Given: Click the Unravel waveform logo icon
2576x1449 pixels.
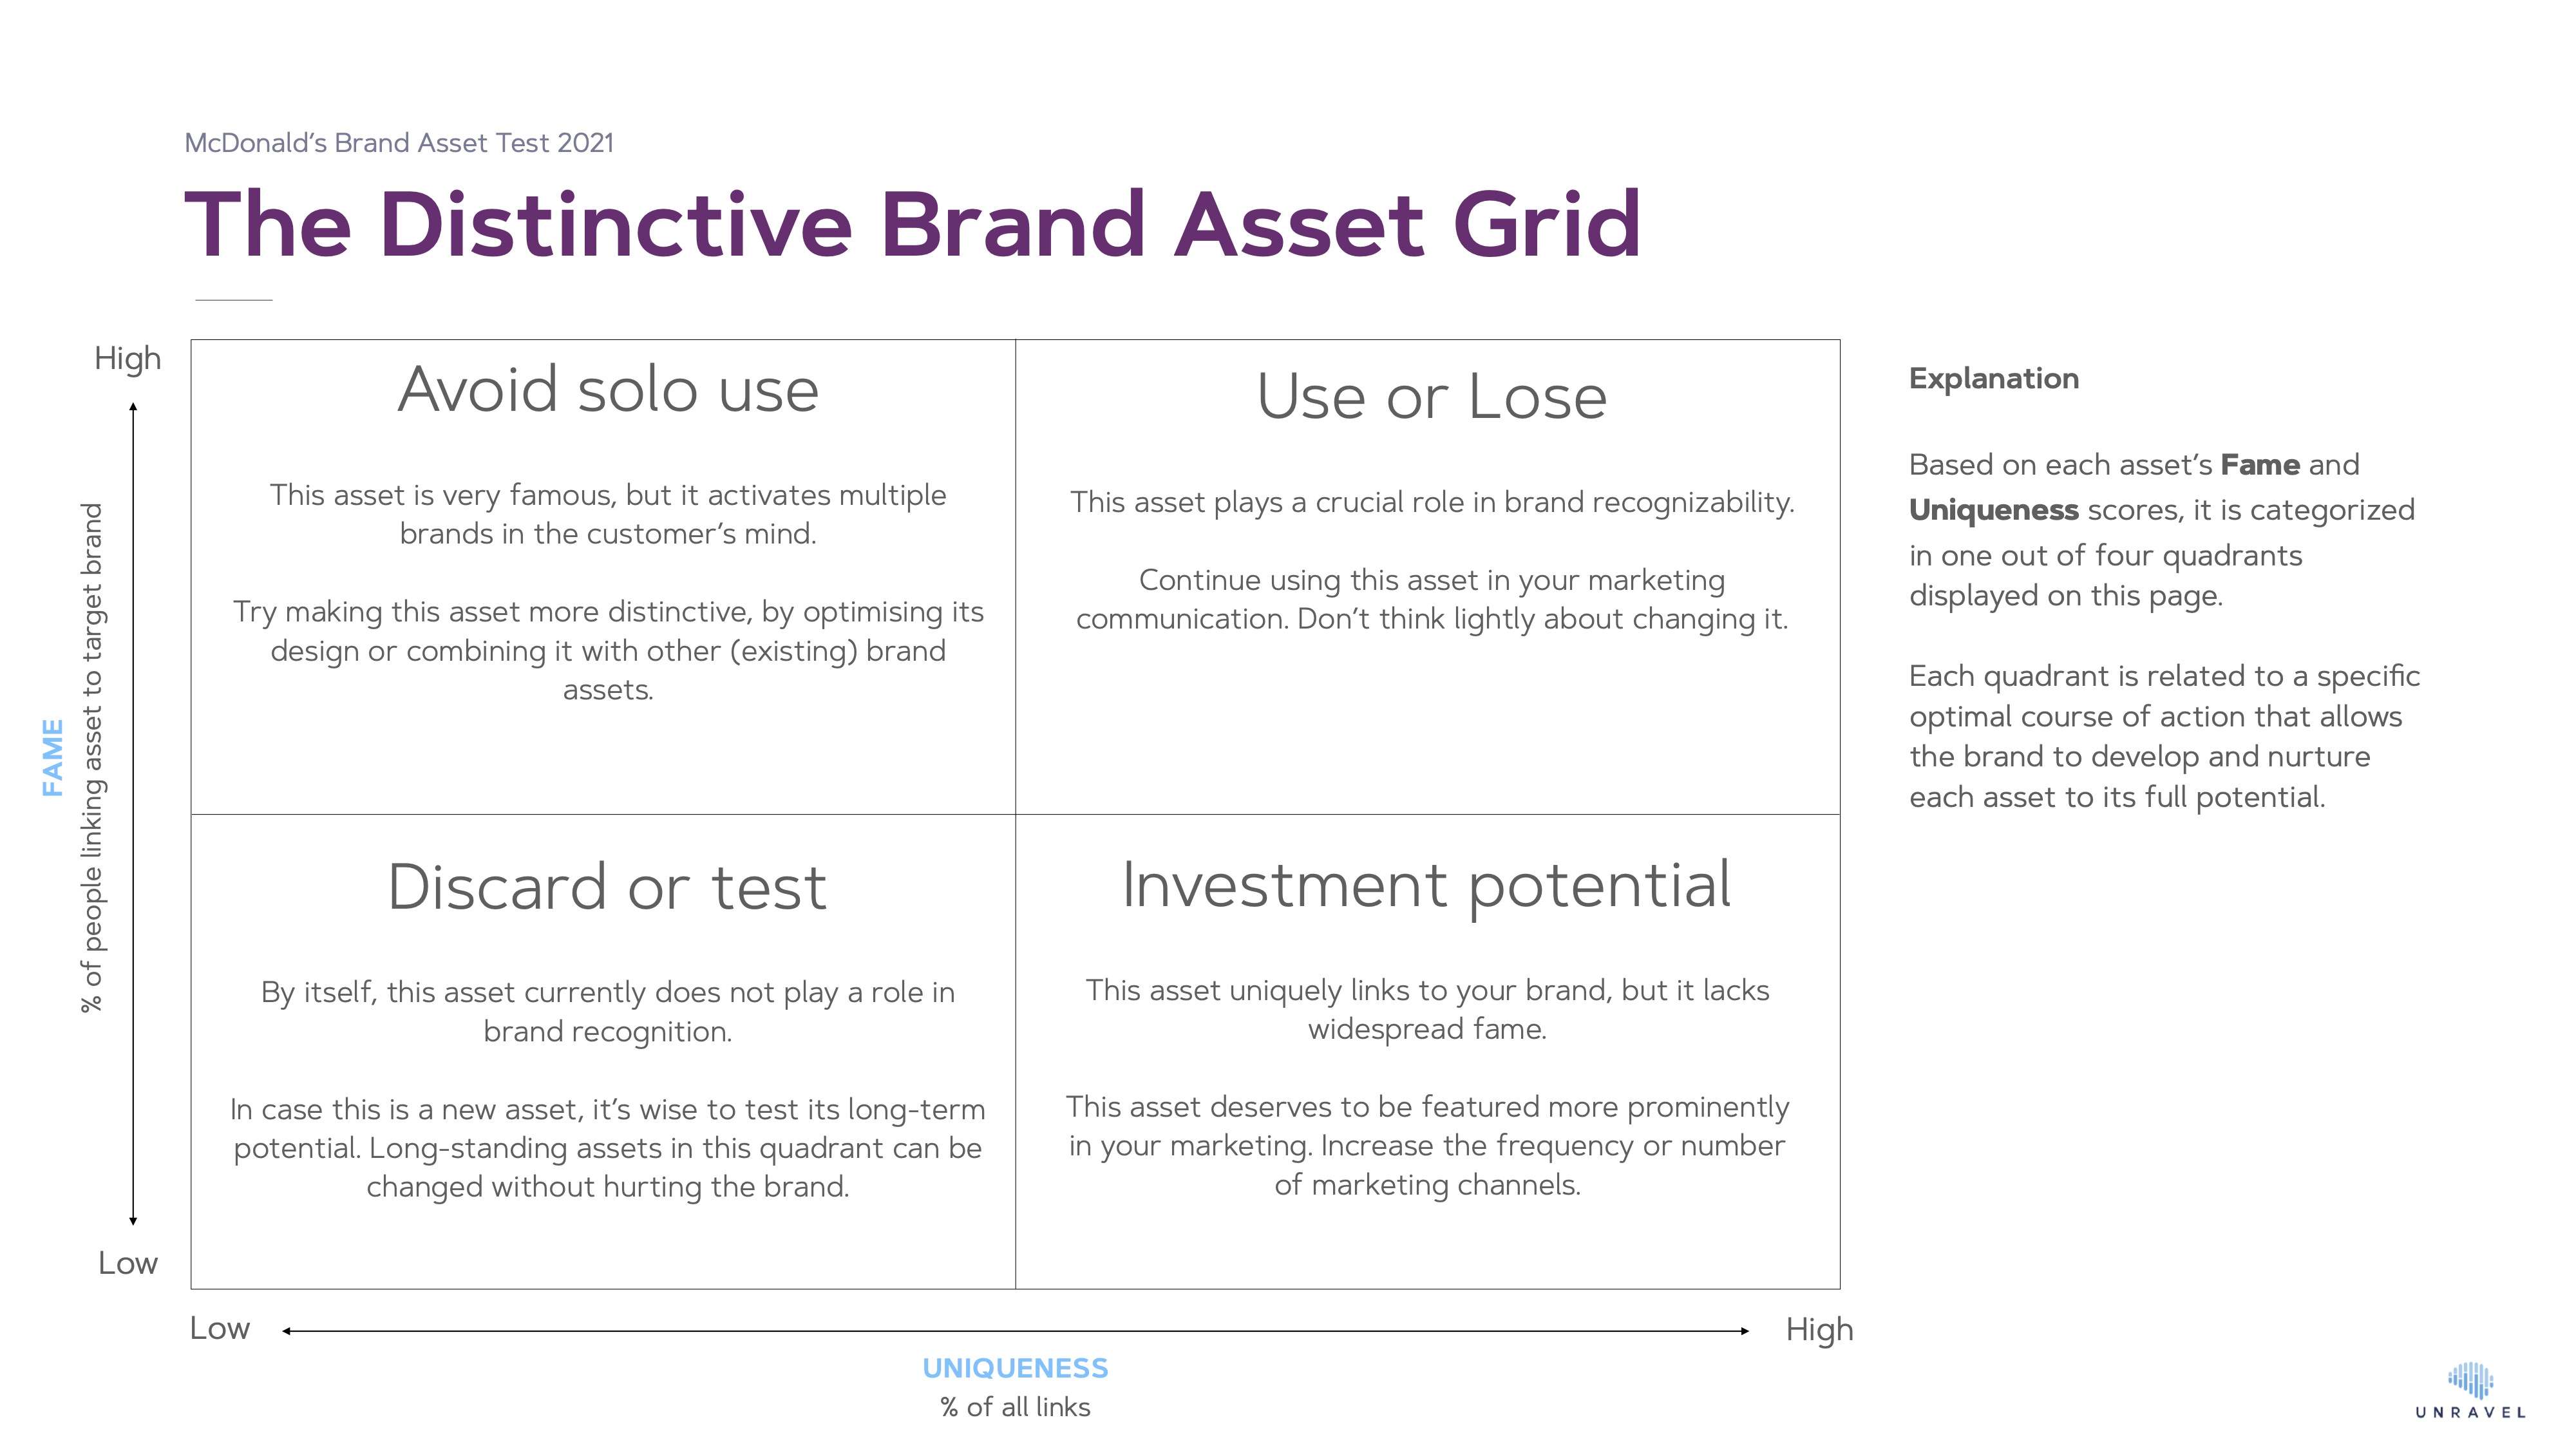Looking at the screenshot, I should pyautogui.click(x=2470, y=1380).
